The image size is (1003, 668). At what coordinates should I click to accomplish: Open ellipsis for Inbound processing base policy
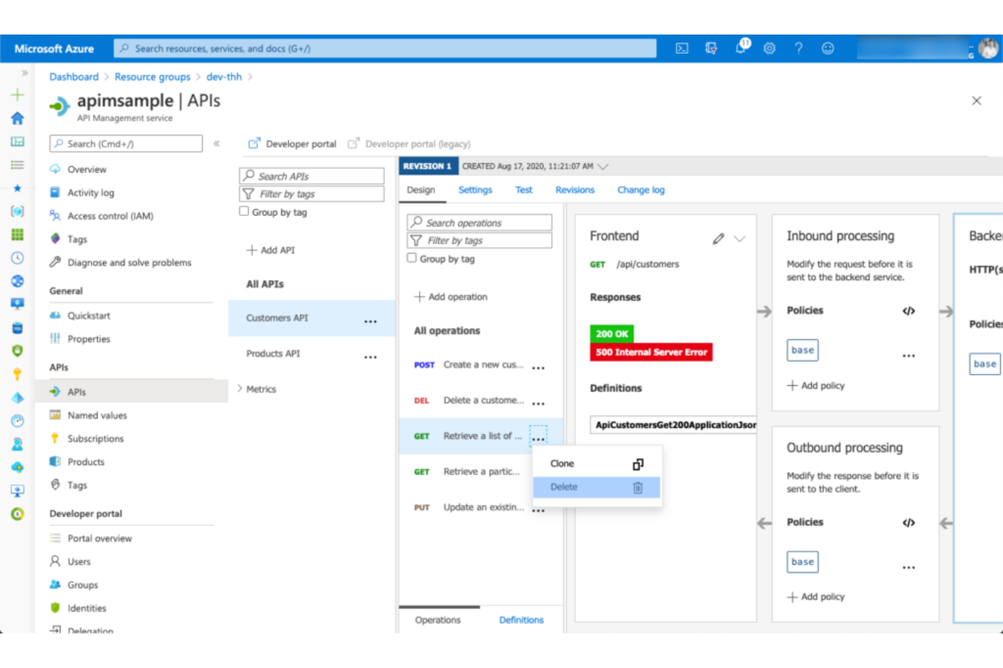tap(909, 355)
